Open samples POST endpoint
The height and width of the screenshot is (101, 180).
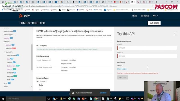click(12, 76)
